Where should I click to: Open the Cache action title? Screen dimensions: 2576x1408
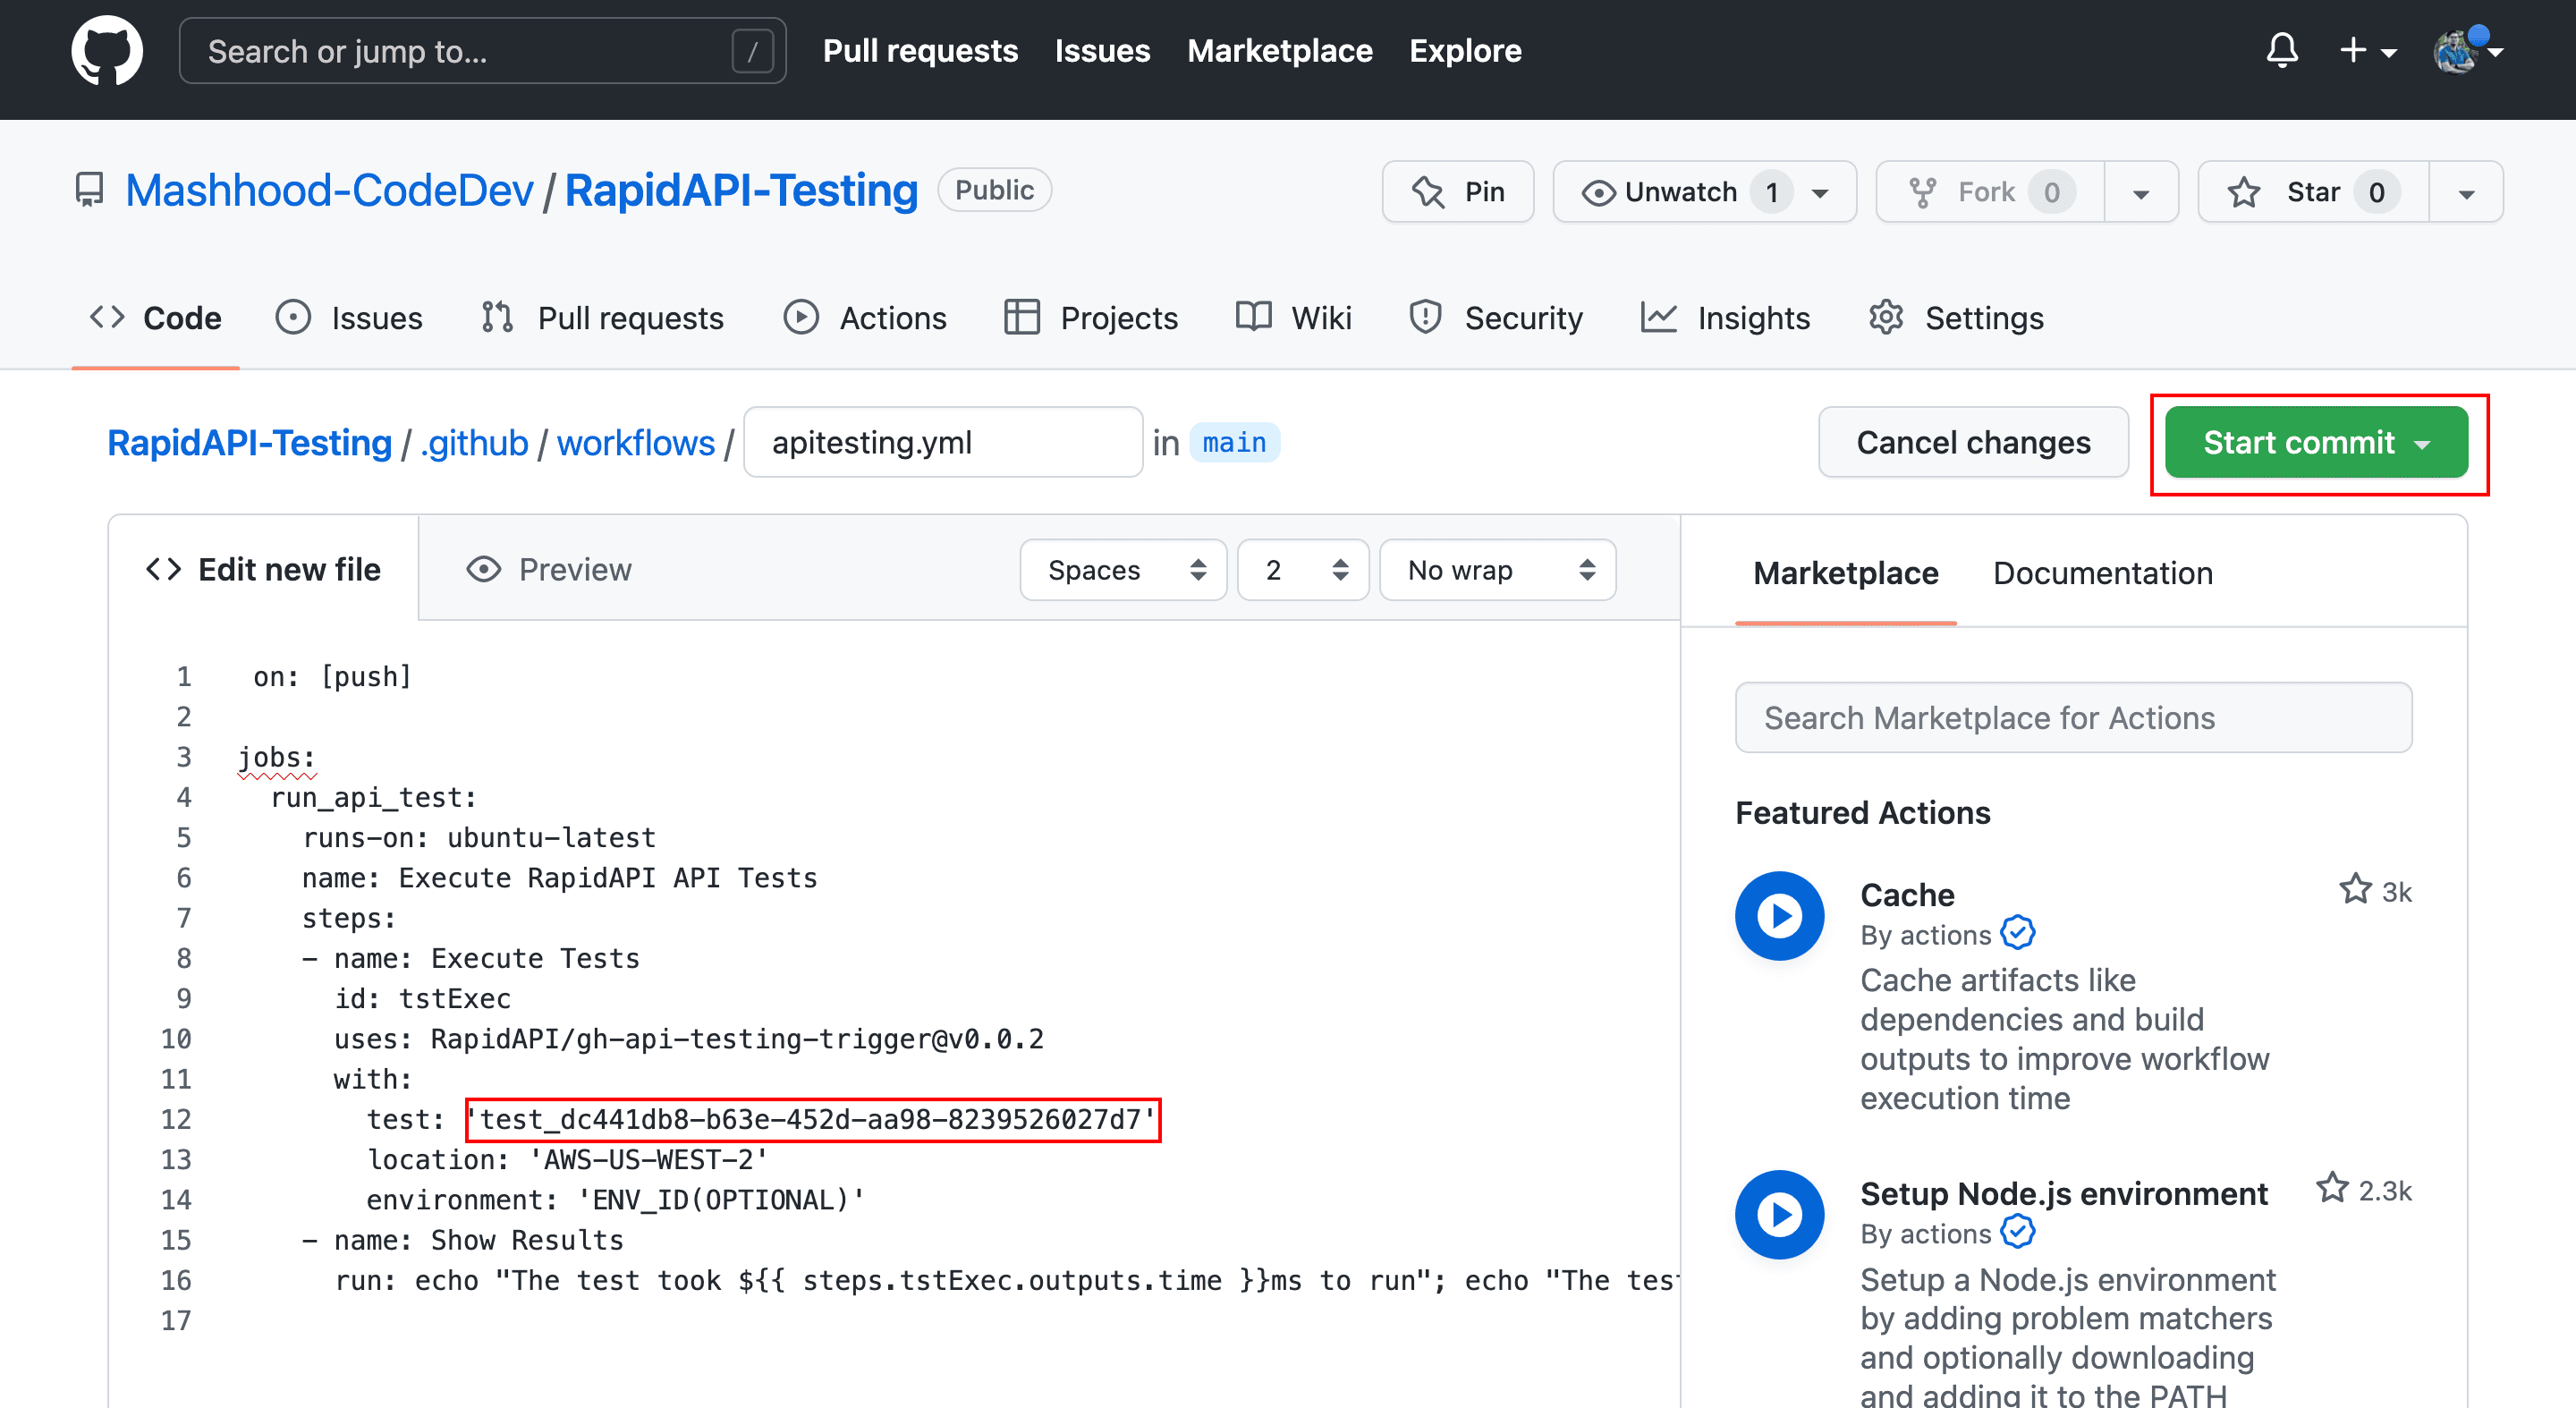coord(1907,895)
